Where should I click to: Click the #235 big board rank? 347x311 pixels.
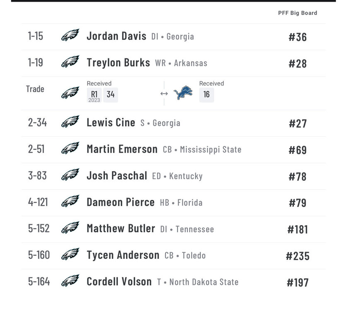pos(298,256)
